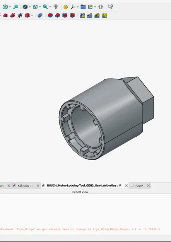Click the boolean operation blue spheres icon
171x242 pixels.
click(40, 15)
